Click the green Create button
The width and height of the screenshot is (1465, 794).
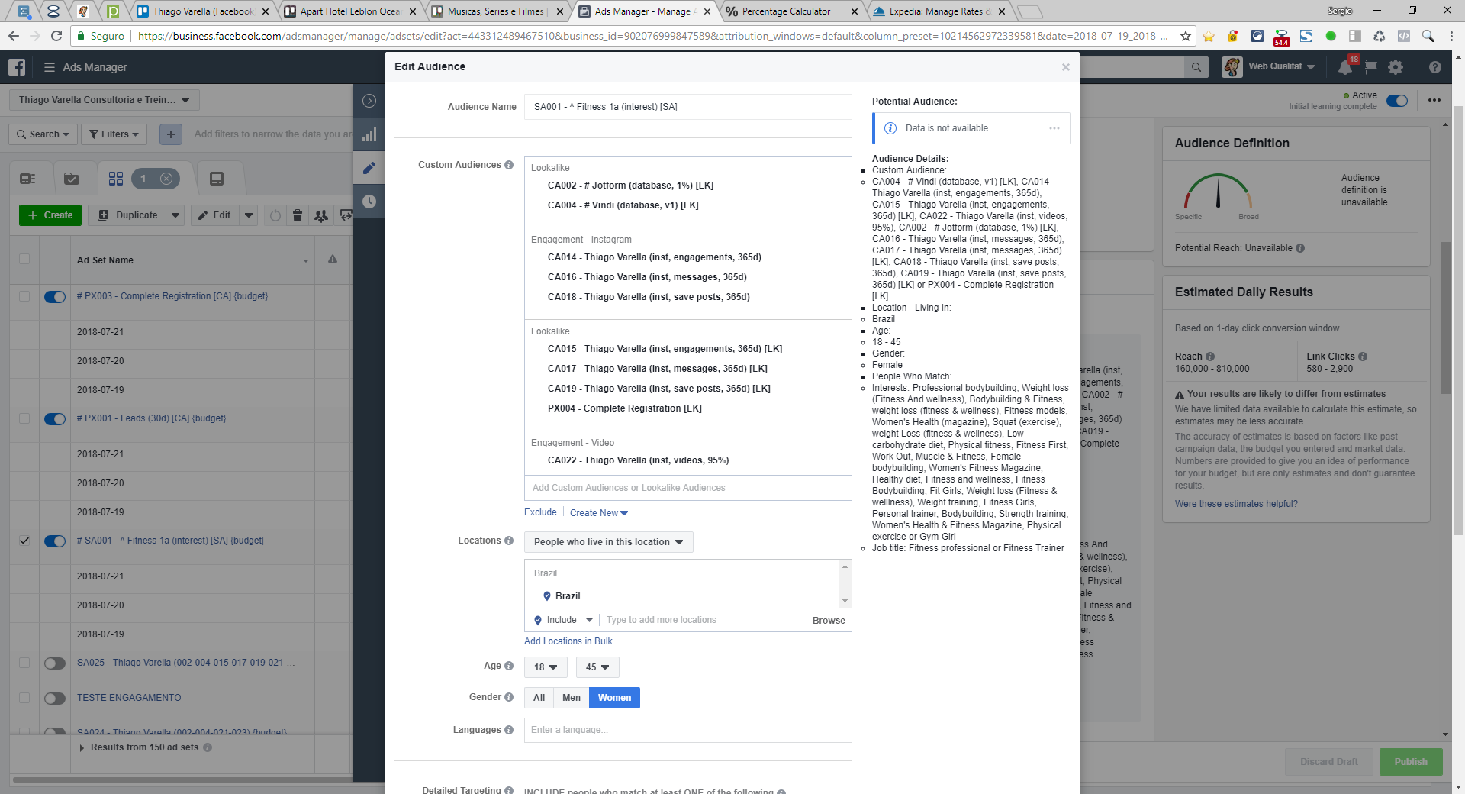(x=50, y=215)
